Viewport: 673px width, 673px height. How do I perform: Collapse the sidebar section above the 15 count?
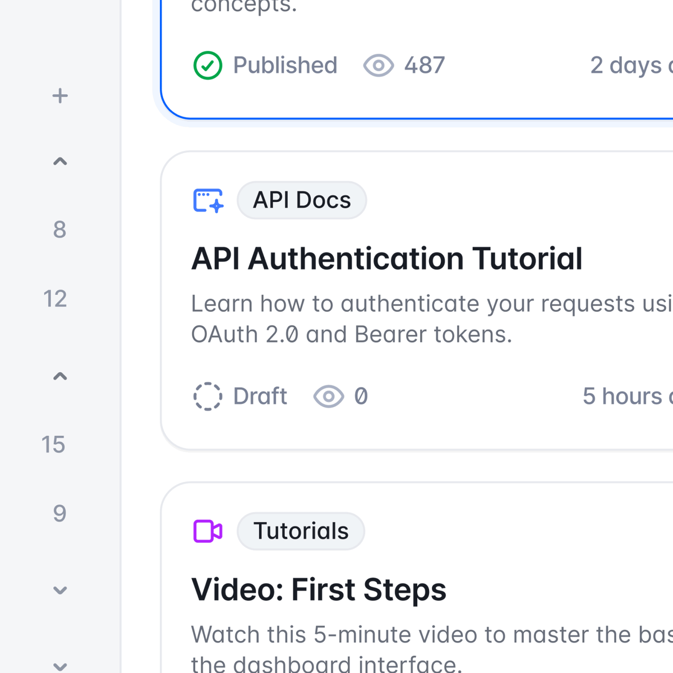[60, 376]
